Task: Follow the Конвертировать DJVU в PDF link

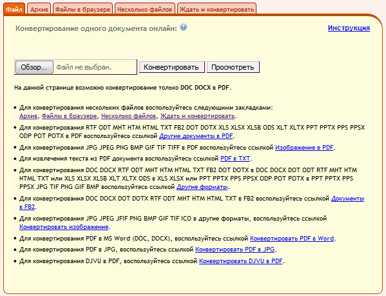Action: (x=241, y=261)
